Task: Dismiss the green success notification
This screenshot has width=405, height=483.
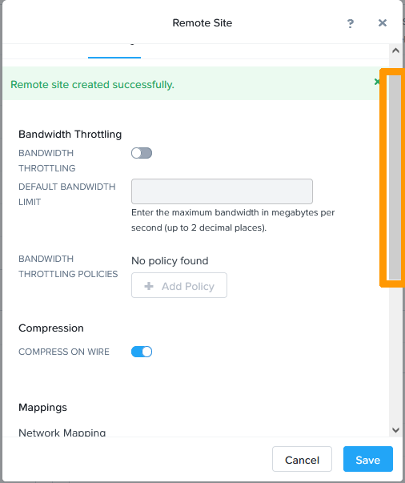Action: 377,82
